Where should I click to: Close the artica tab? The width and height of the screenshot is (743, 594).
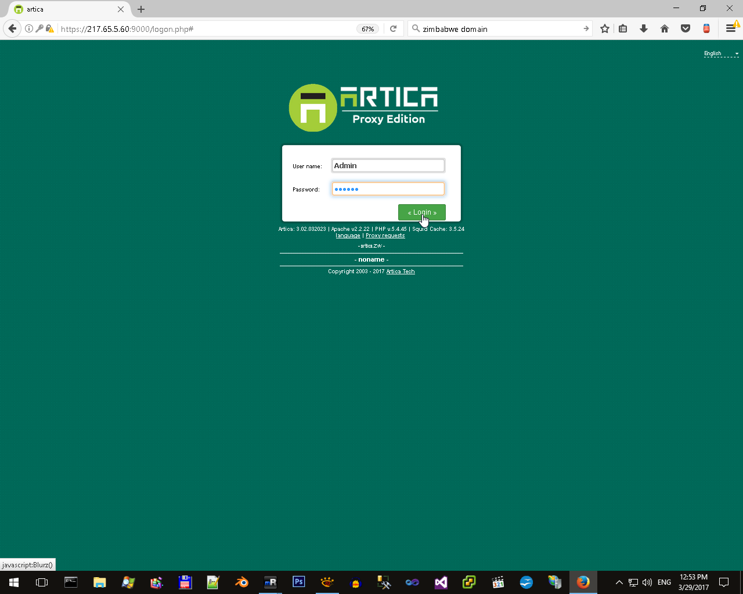pos(121,9)
